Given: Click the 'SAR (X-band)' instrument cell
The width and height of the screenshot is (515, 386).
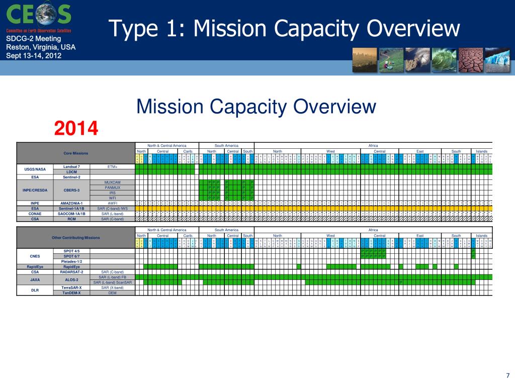Looking at the screenshot, I should 112,288.
